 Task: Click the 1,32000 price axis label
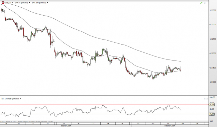[x=213, y=53]
